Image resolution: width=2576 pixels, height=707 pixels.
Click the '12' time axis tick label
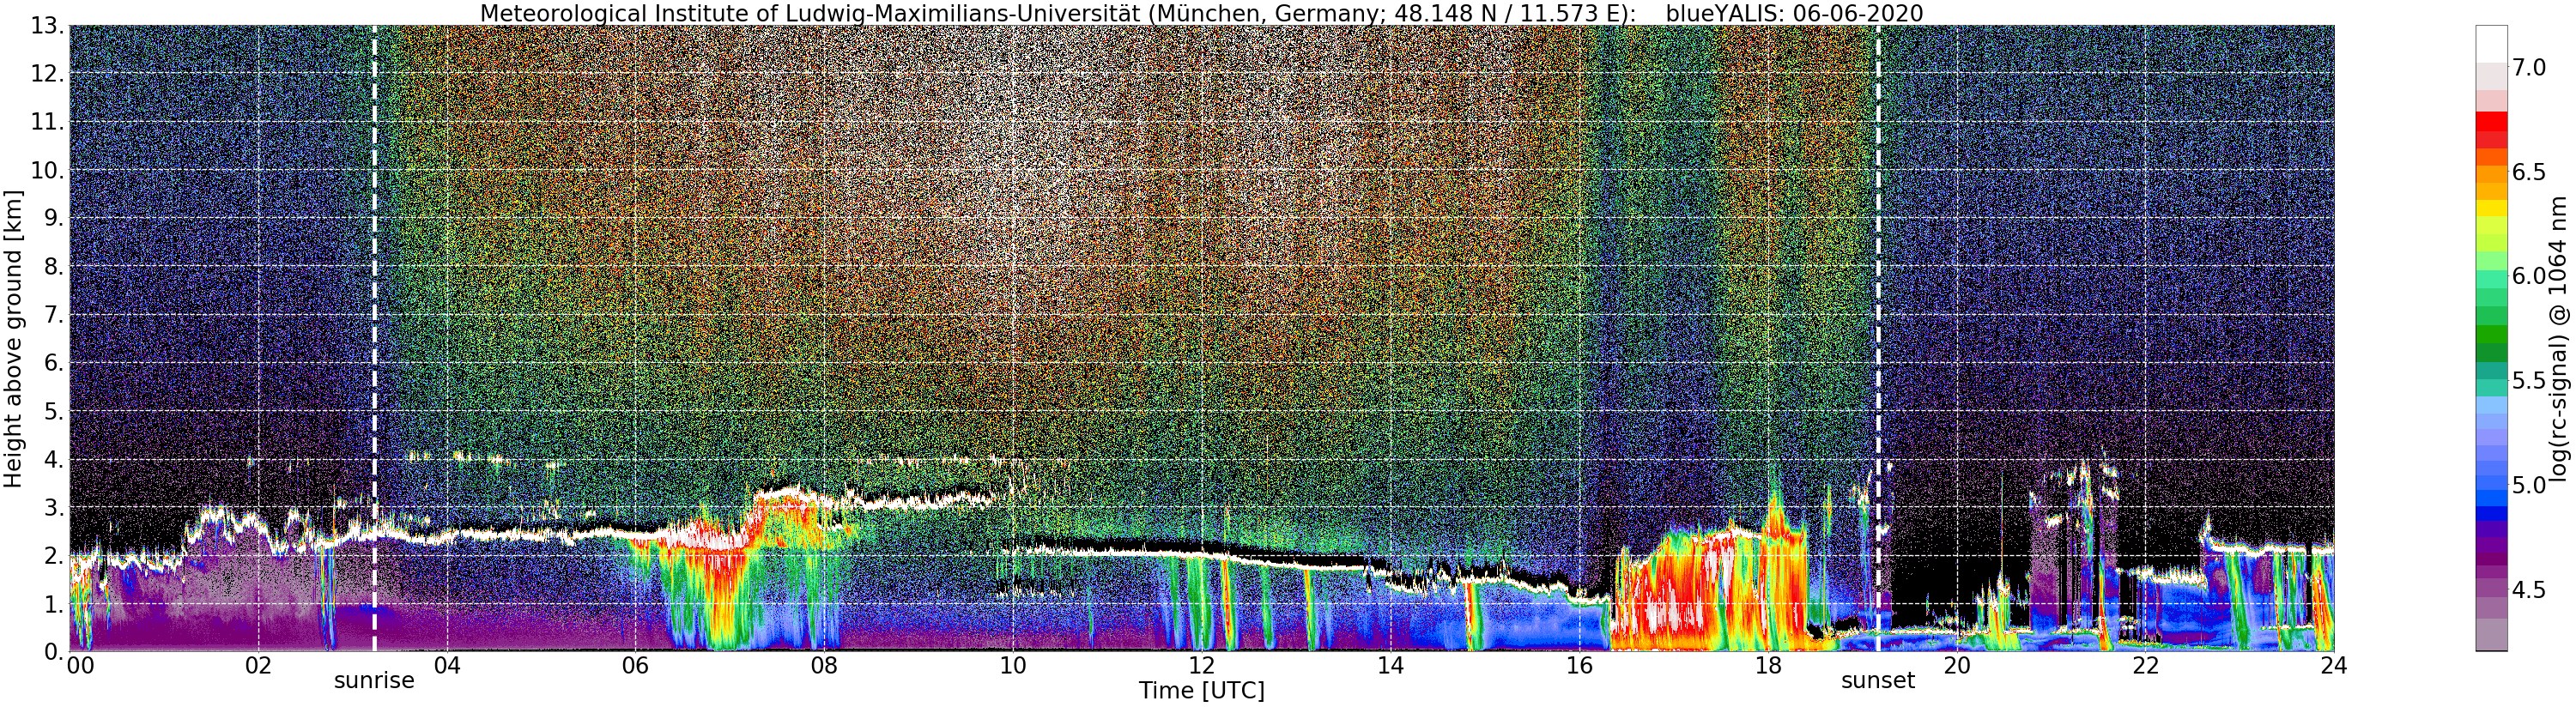coord(1202,666)
